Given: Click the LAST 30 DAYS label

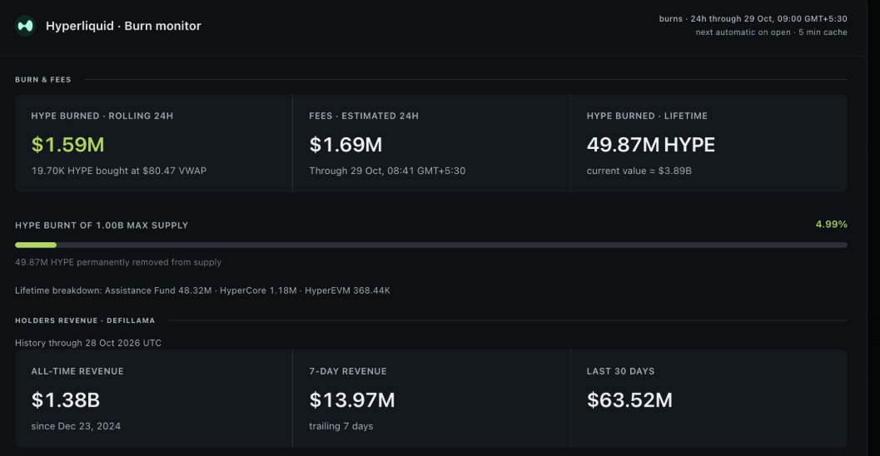Looking at the screenshot, I should pyautogui.click(x=621, y=371).
